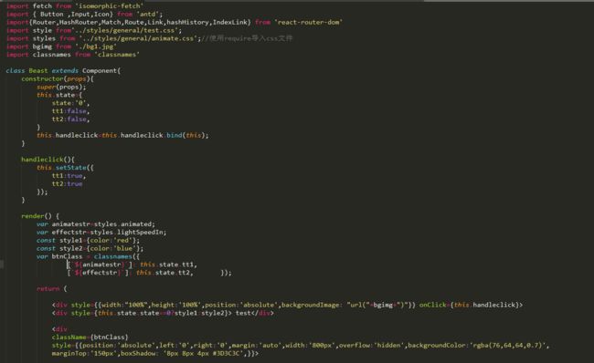
Task: Place cursor on 'antd' module string
Action: pos(148,14)
